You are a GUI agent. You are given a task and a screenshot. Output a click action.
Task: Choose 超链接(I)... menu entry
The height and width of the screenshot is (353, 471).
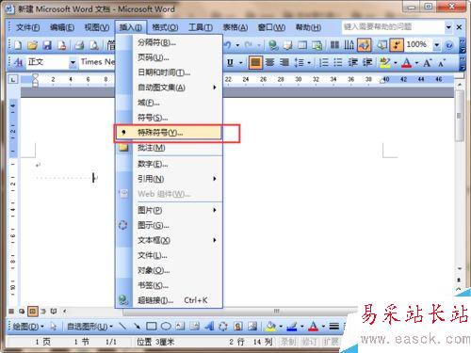[169, 300]
